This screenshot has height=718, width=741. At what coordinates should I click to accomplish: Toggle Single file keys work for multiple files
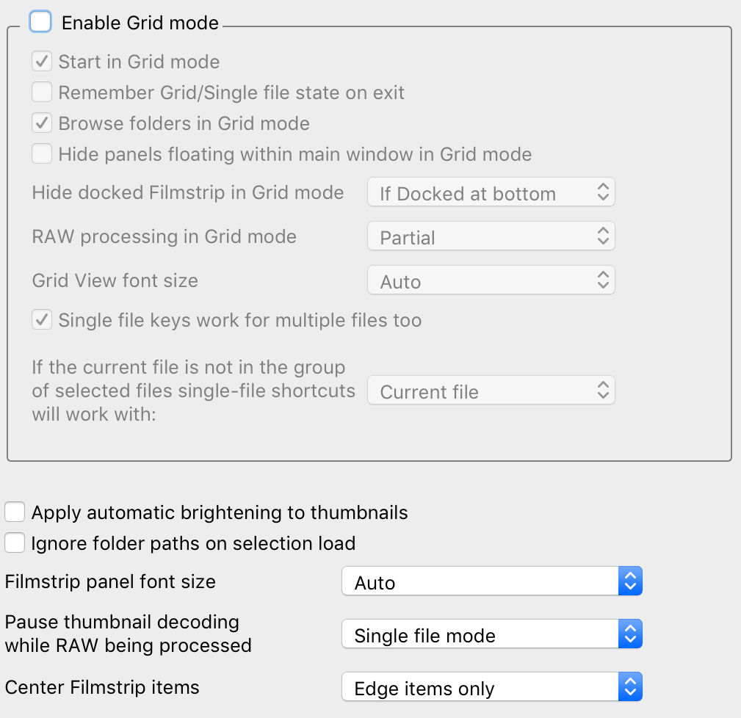(42, 320)
